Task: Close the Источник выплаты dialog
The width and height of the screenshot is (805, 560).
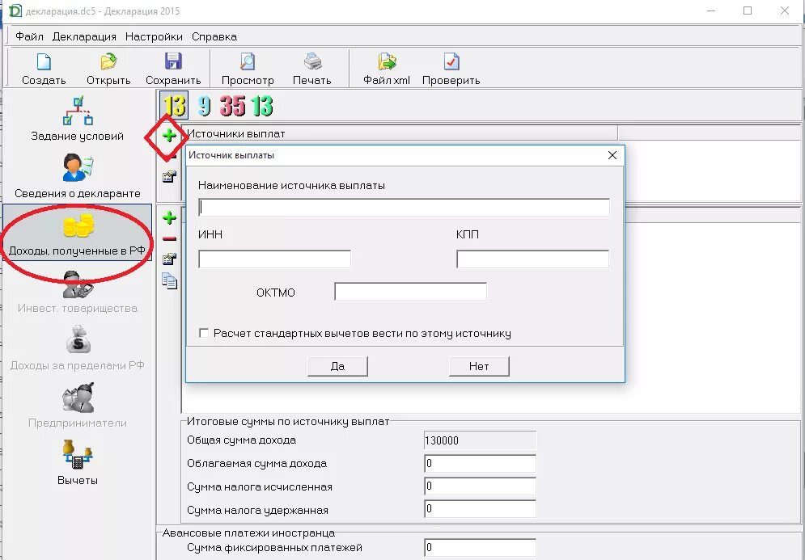Action: tap(612, 155)
